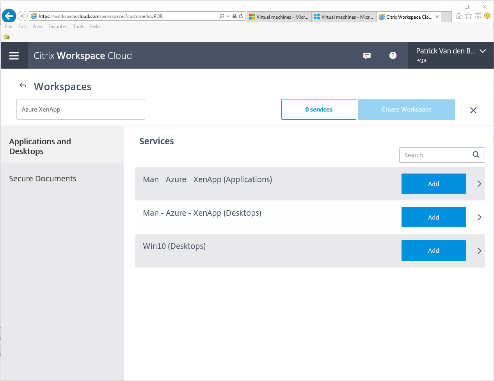Add Man - Azure - XenApp (Applications) service

click(x=434, y=184)
